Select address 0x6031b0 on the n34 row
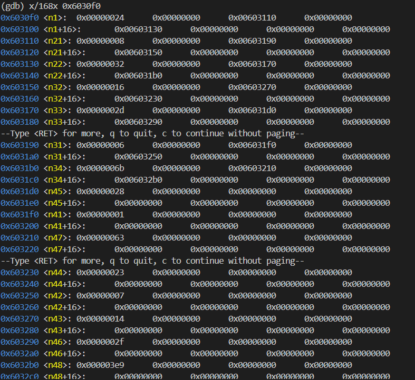415x380 pixels. 20,168
